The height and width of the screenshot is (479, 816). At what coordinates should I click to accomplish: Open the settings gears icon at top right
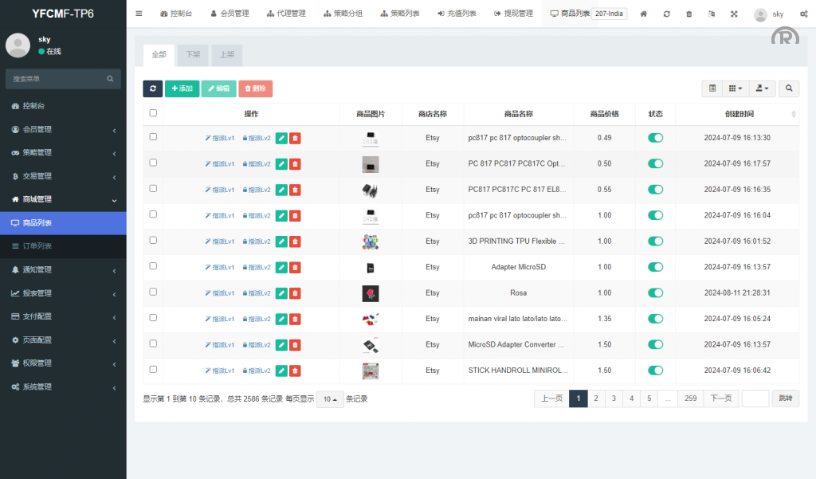(803, 14)
